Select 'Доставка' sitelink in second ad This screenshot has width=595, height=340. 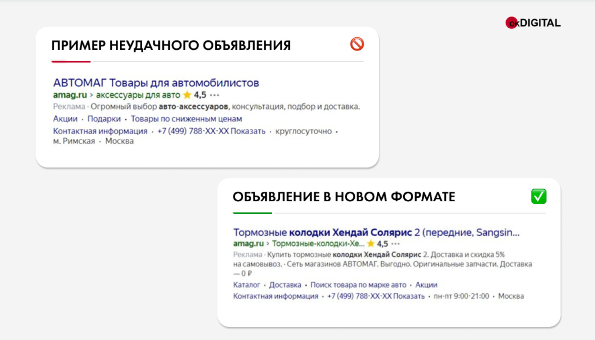pos(285,285)
